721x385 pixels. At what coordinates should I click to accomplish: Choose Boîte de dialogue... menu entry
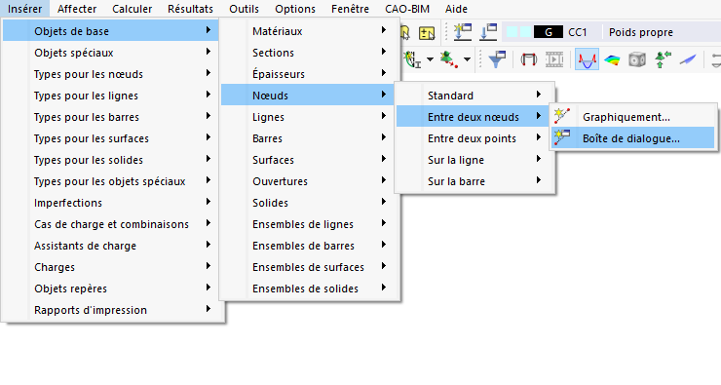point(632,138)
